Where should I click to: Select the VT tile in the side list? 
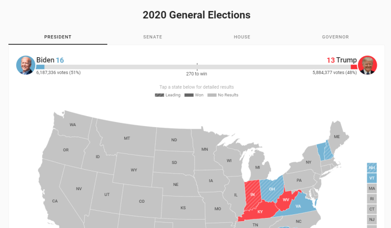372,178
